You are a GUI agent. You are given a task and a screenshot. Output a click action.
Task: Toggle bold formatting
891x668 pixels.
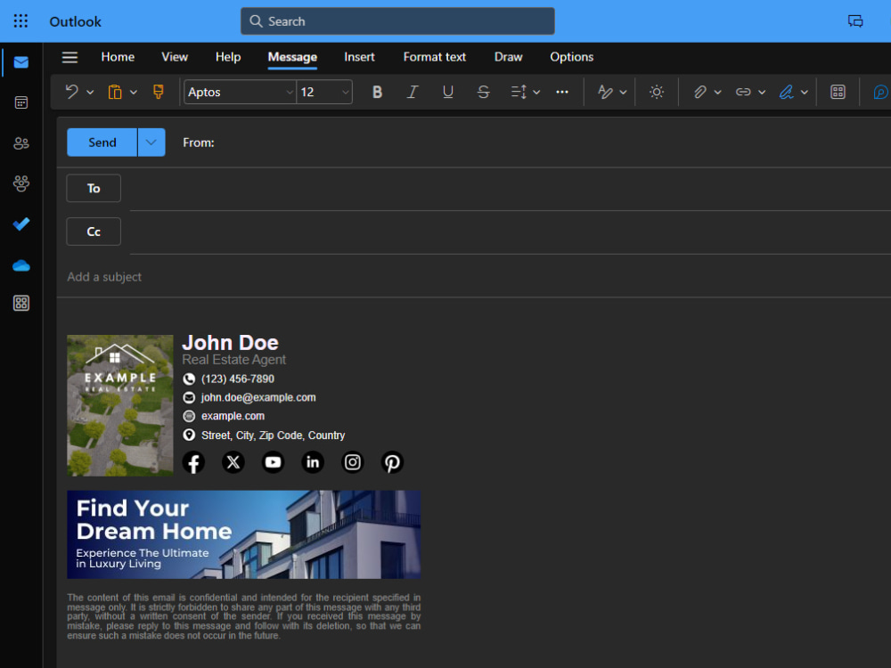[x=377, y=92]
